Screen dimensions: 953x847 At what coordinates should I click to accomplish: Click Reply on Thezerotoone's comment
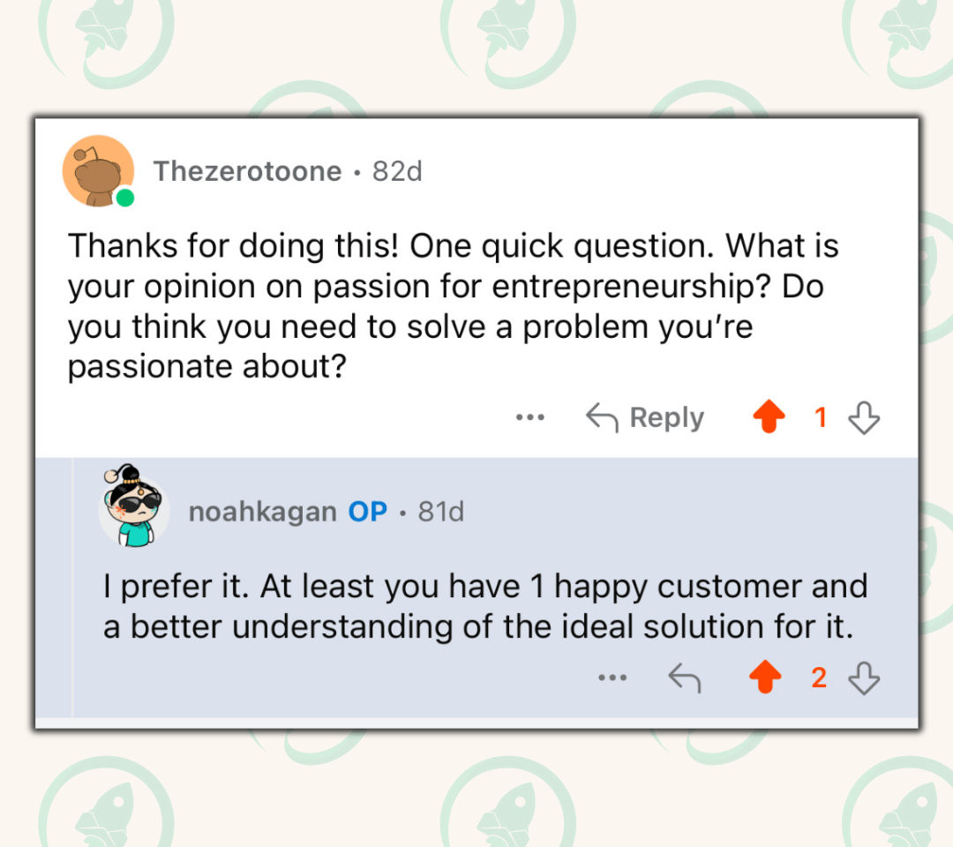coord(645,417)
